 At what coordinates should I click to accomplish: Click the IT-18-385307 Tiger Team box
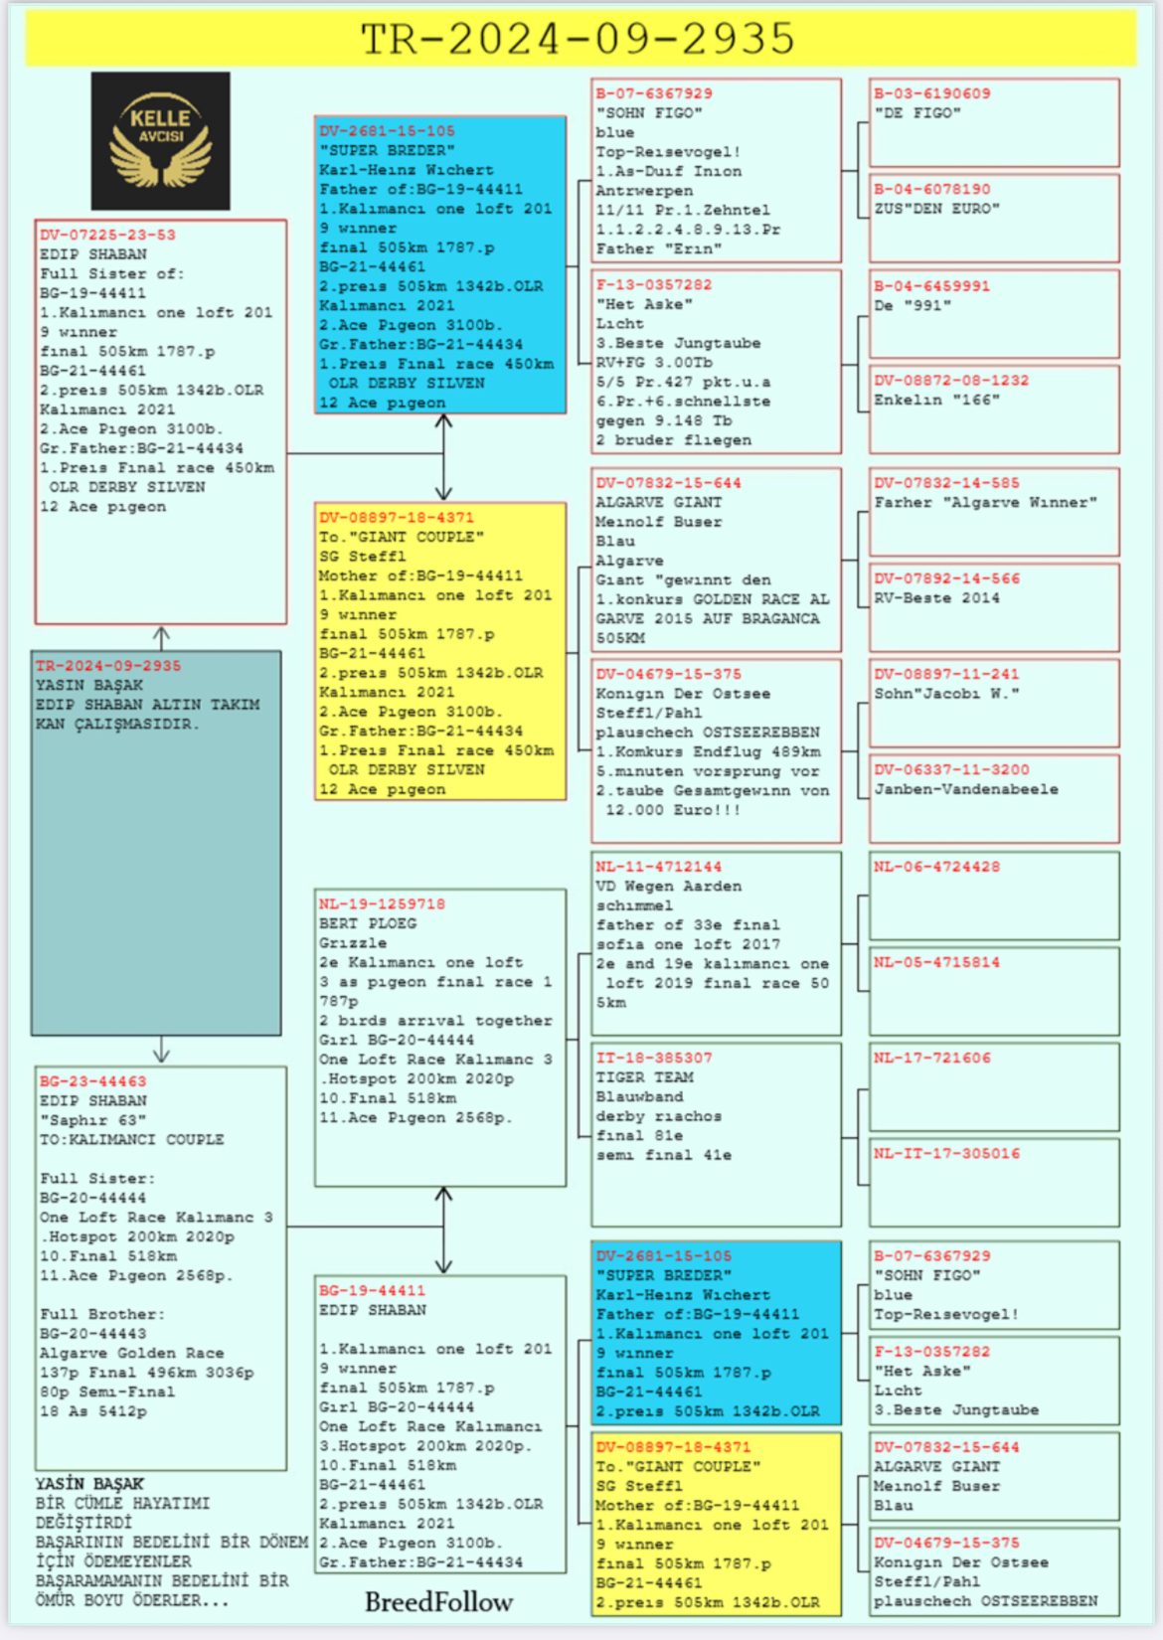[x=716, y=1133]
